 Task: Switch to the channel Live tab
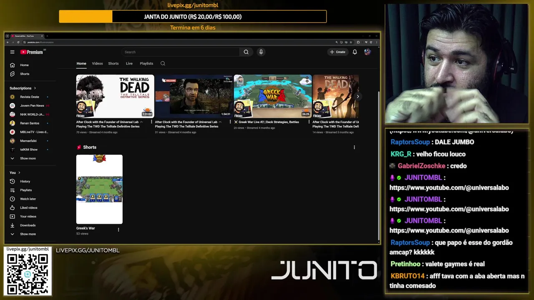click(129, 63)
